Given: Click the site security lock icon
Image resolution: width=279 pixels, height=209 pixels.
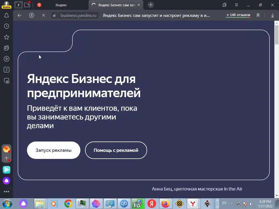Looking at the screenshot, I should click(x=54, y=16).
